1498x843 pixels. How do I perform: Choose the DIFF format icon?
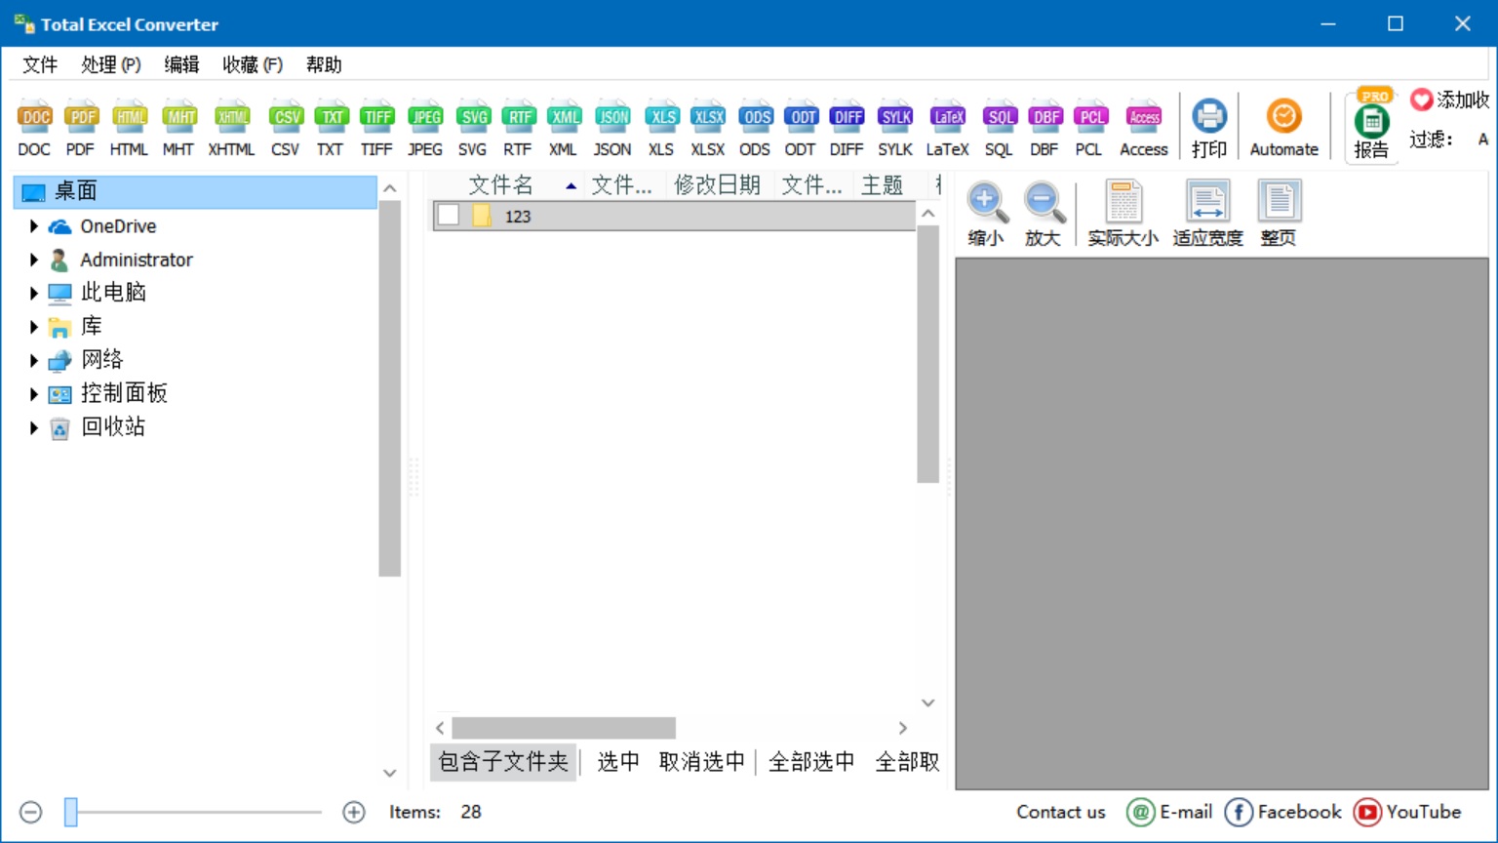(847, 128)
